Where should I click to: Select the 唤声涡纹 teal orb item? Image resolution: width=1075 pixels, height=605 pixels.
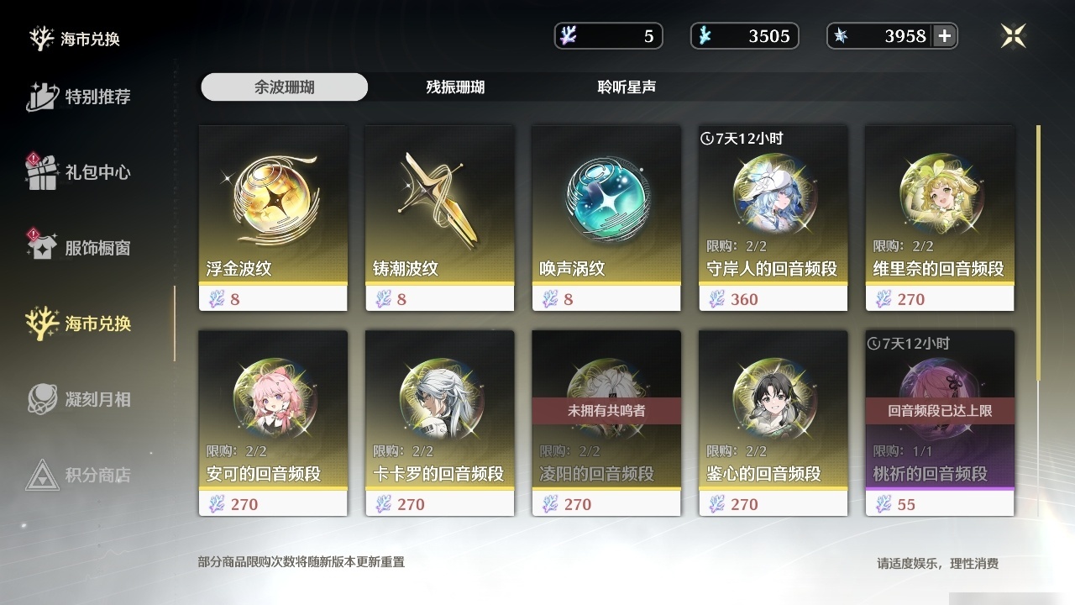[x=606, y=218]
